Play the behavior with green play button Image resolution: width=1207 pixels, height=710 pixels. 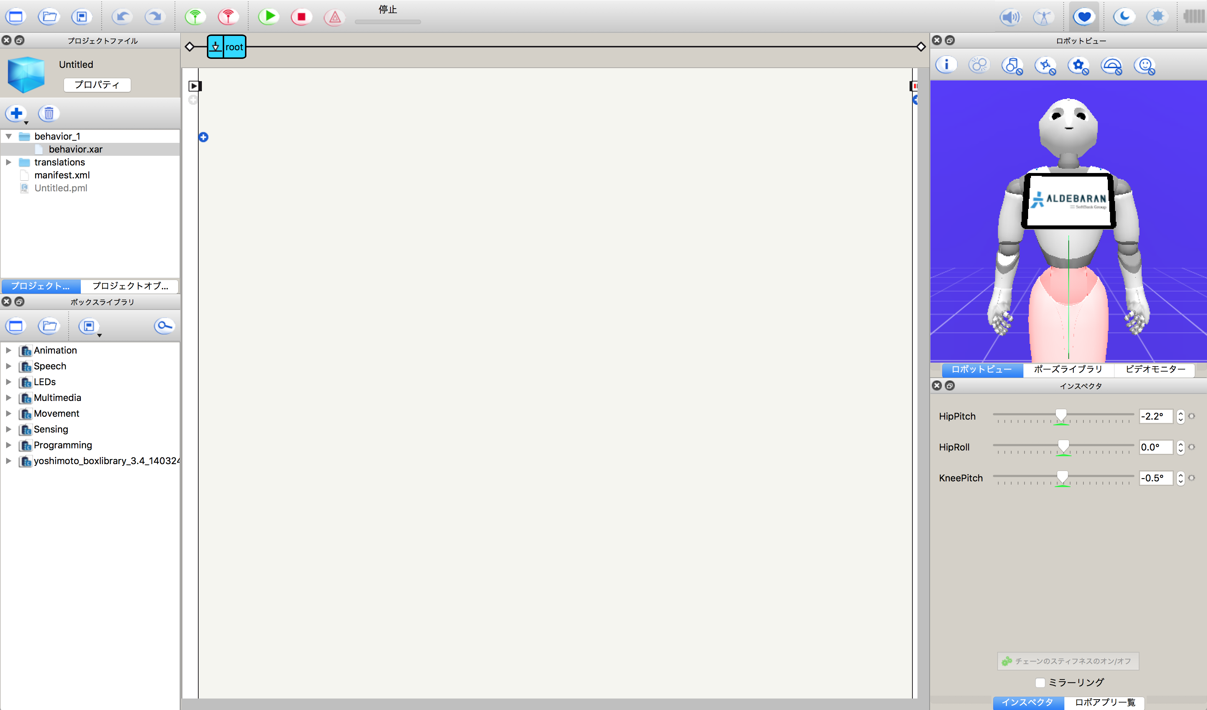pyautogui.click(x=269, y=17)
